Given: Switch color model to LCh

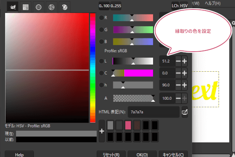Looking at the screenshot, I should [x=175, y=5].
